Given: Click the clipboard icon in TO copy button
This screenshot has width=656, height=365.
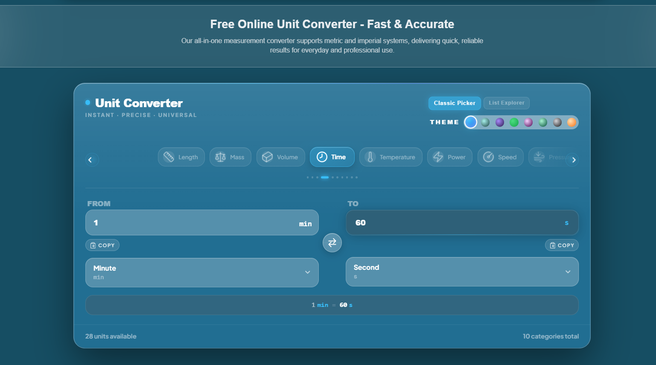Looking at the screenshot, I should coord(553,245).
